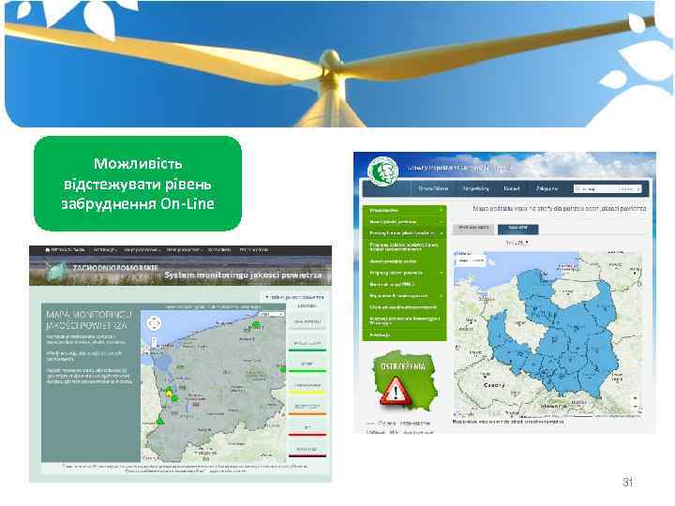Click home icon in Zachodniopomorskie site navbar
The height and width of the screenshot is (506, 675).
(48, 250)
